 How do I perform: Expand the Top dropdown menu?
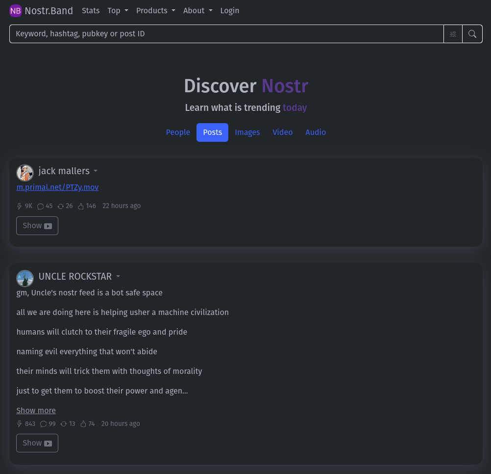coord(118,11)
